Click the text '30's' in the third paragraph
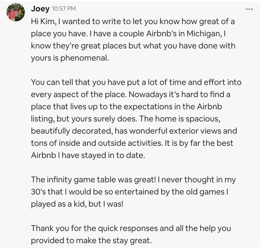The width and height of the screenshot is (260, 250). tap(38, 192)
